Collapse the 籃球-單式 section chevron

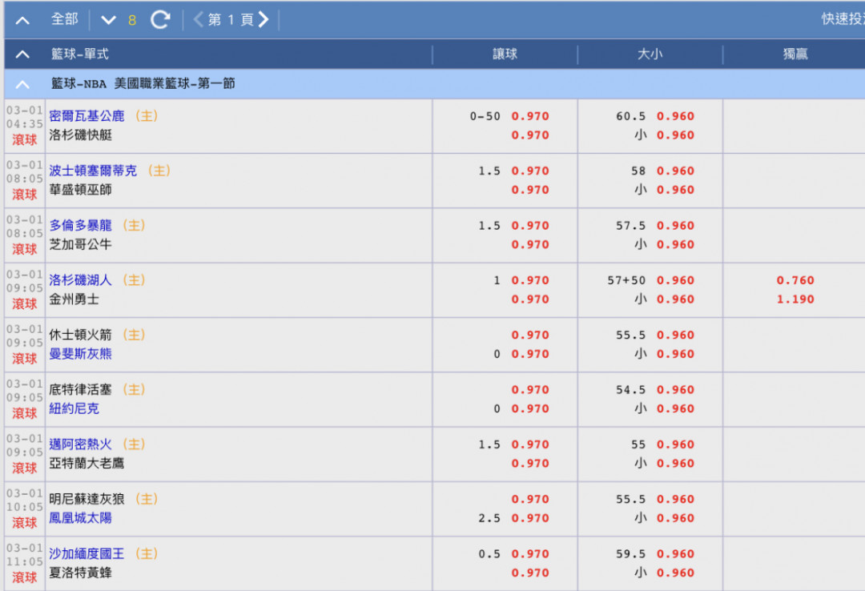click(x=22, y=54)
